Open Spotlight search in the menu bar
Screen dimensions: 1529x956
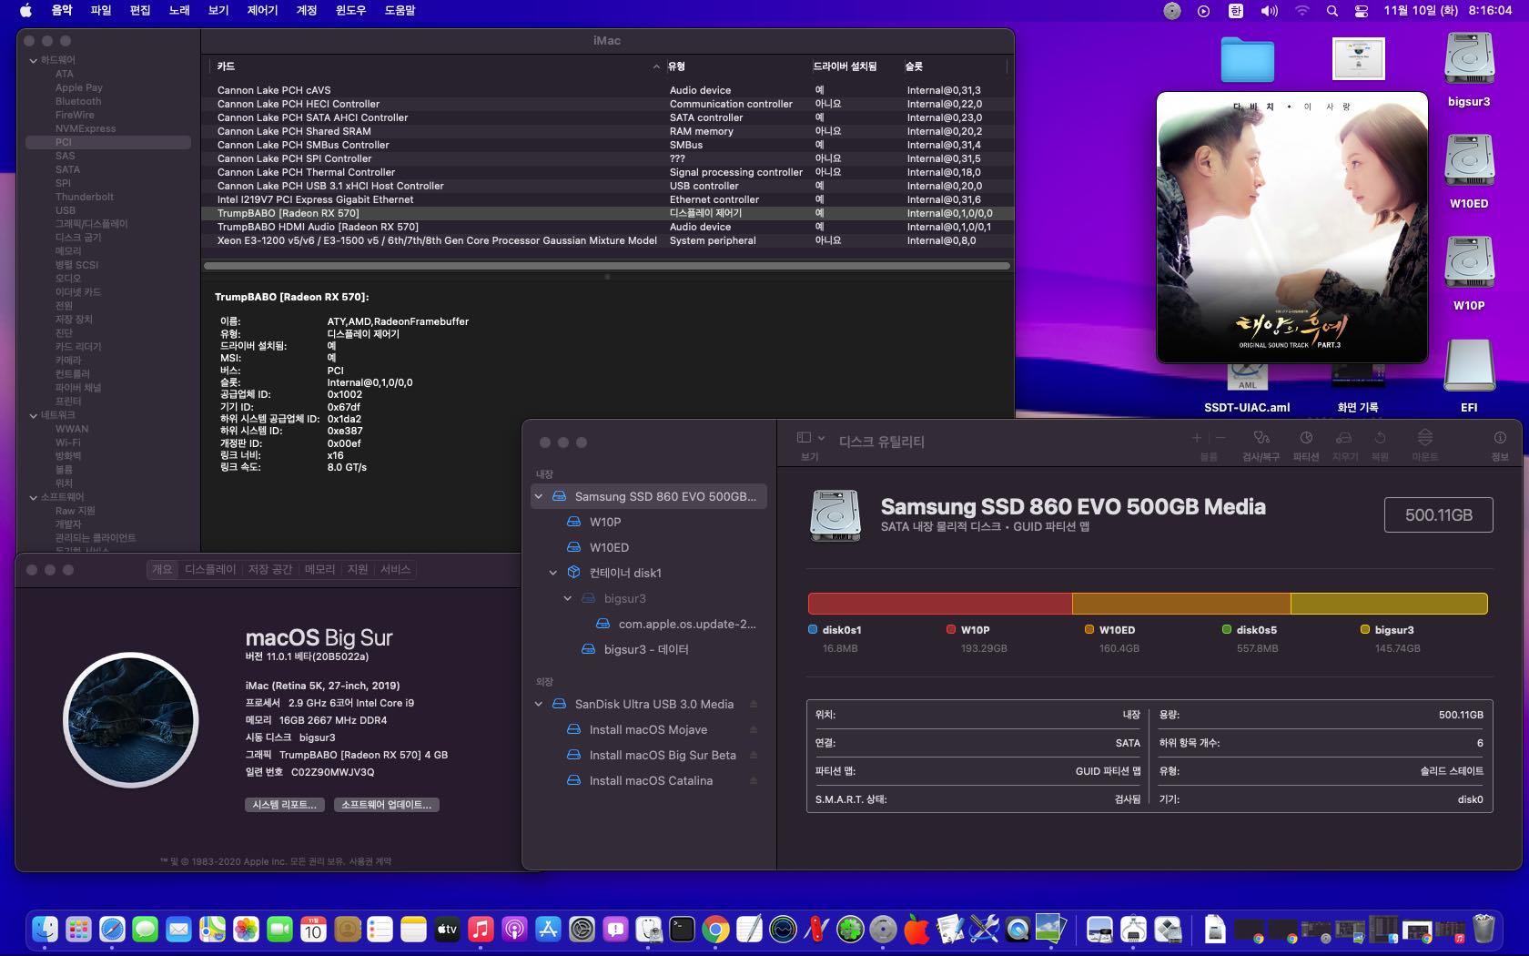pyautogui.click(x=1332, y=11)
